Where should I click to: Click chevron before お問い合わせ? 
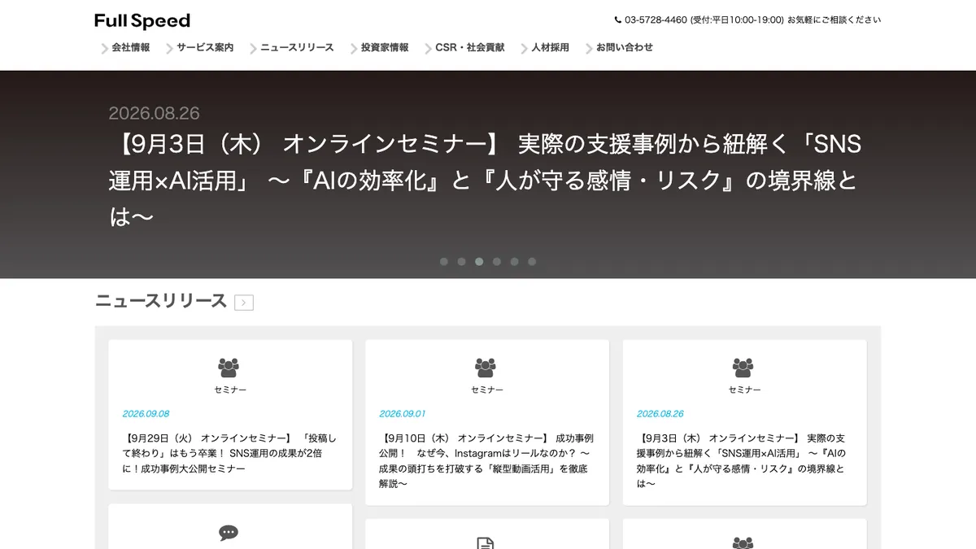589,49
